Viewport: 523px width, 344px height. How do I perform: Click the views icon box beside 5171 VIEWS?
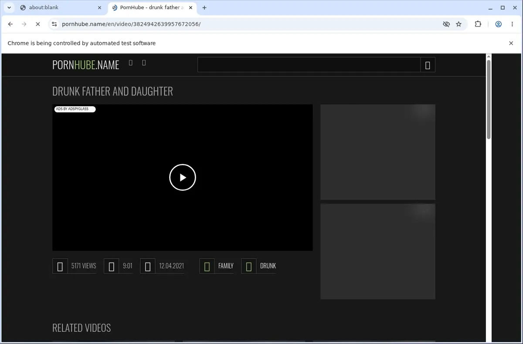(60, 266)
